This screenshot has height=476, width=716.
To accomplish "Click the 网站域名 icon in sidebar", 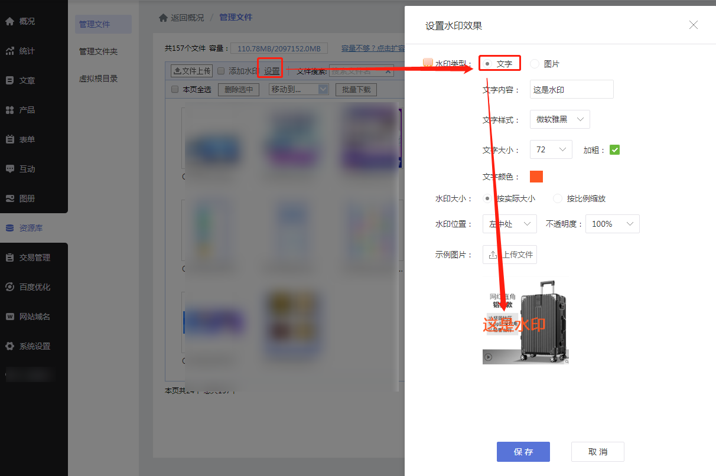I will point(9,317).
